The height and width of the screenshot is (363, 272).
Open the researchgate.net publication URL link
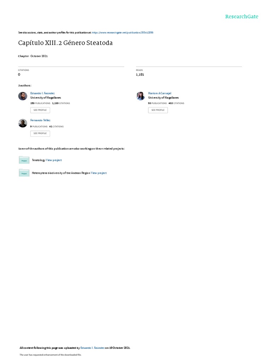point(123,33)
